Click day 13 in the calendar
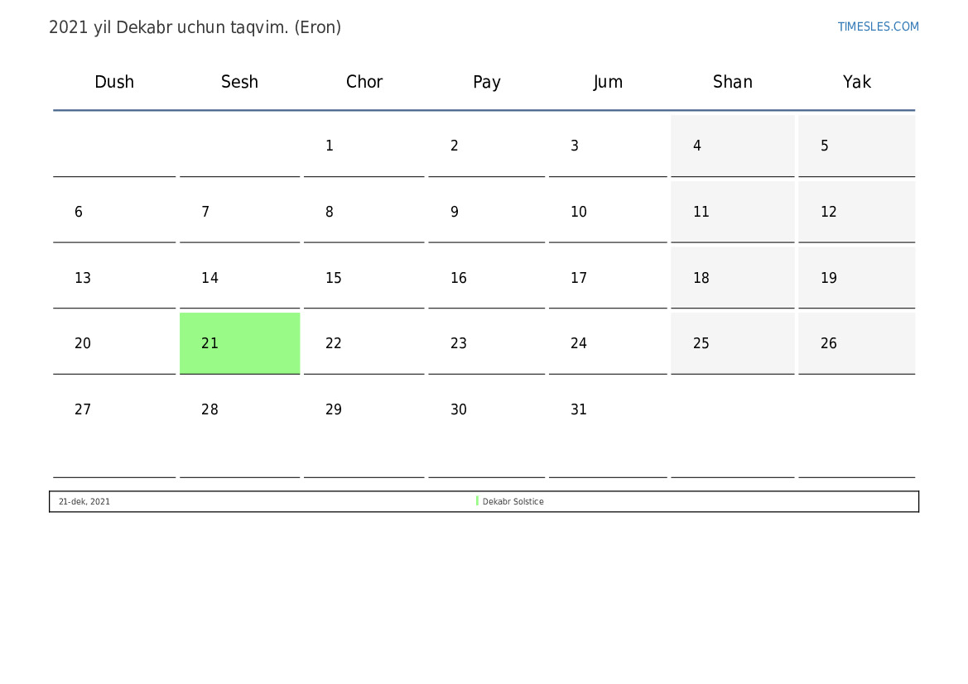The width and height of the screenshot is (968, 684). pos(83,278)
